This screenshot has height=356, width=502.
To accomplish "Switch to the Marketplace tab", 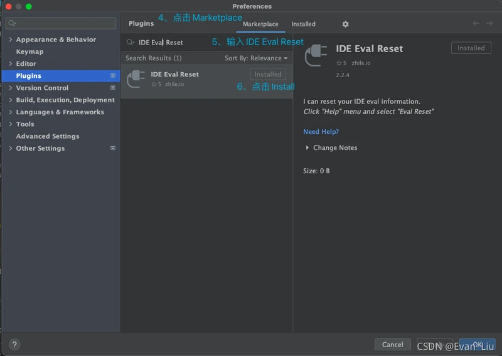I will [x=260, y=24].
